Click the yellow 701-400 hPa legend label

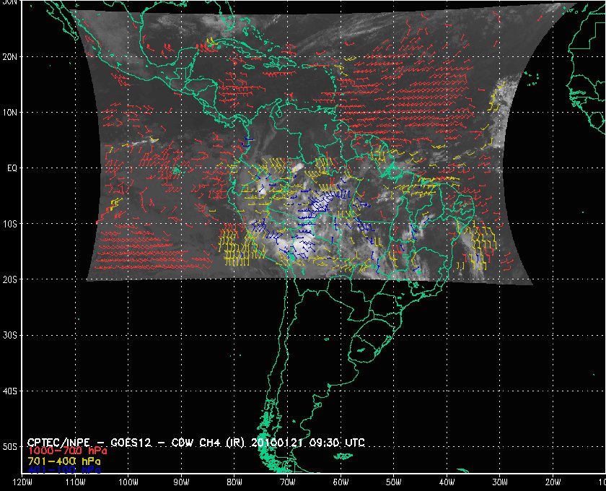coord(63,460)
